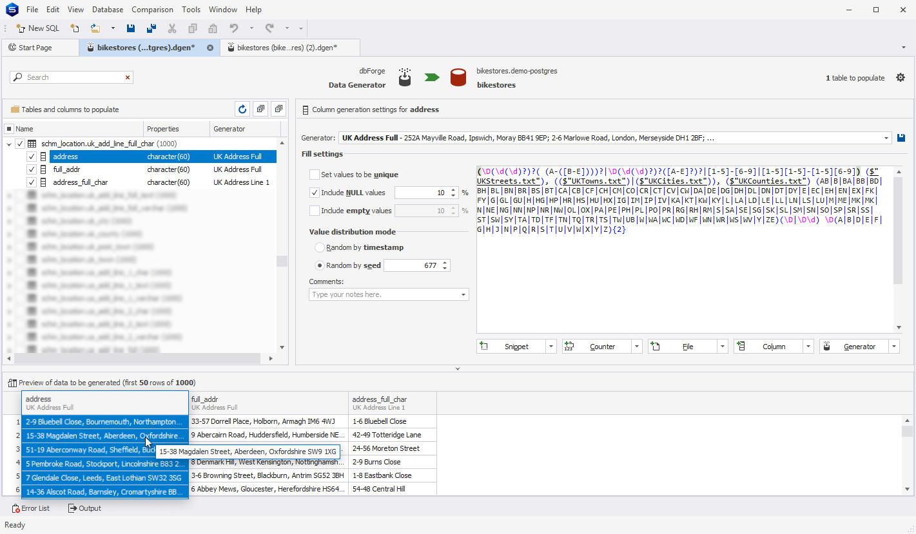
Task: Clear the search box with the red X
Action: coord(128,77)
